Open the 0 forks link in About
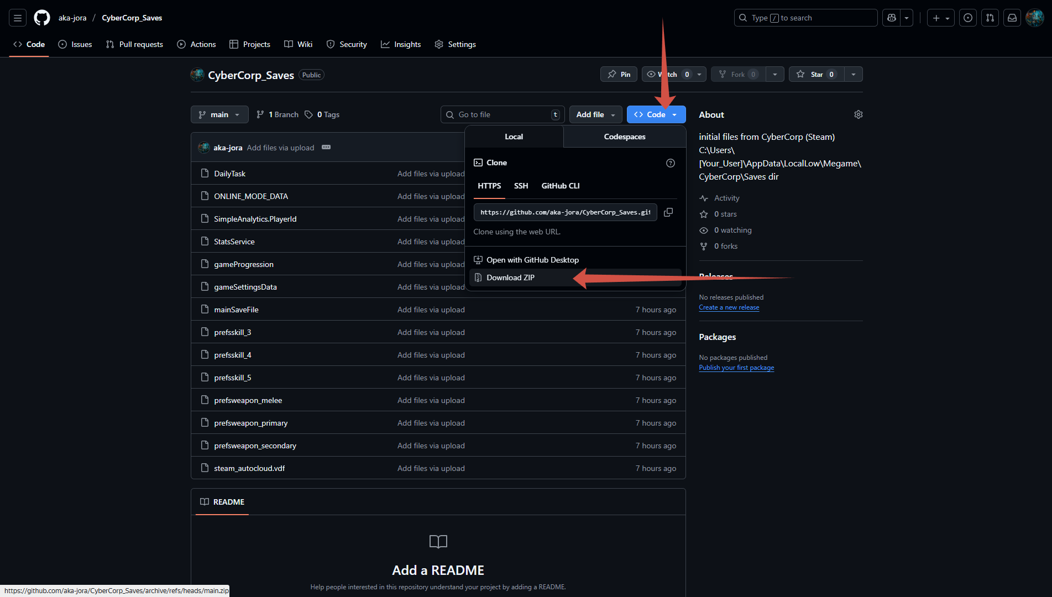Viewport: 1052px width, 597px height. (x=718, y=246)
